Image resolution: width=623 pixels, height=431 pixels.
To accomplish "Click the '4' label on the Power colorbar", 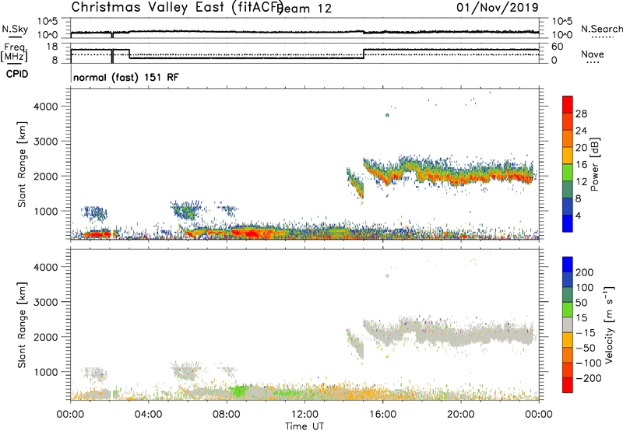I will (x=578, y=215).
